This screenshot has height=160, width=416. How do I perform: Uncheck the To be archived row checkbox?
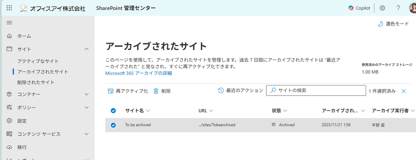pyautogui.click(x=113, y=125)
